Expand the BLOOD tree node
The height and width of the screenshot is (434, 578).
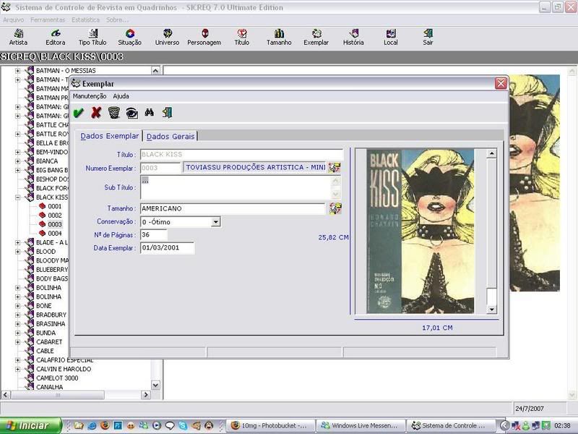coord(17,252)
